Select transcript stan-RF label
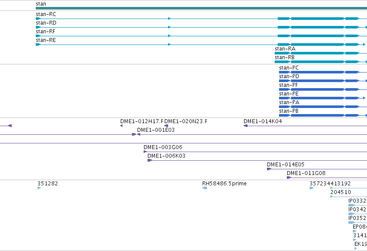The width and height of the screenshot is (367, 251). pyautogui.click(x=46, y=32)
